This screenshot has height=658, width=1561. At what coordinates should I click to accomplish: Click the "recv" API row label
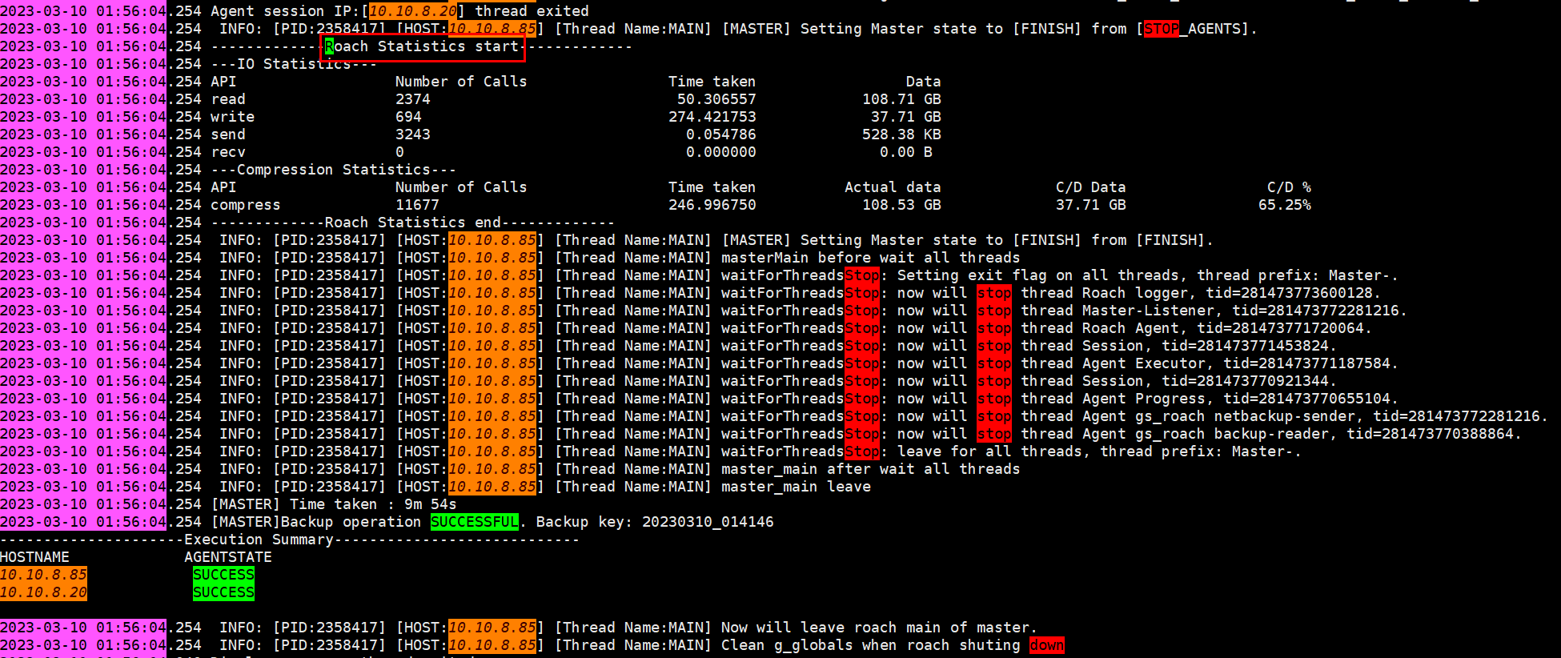[228, 152]
